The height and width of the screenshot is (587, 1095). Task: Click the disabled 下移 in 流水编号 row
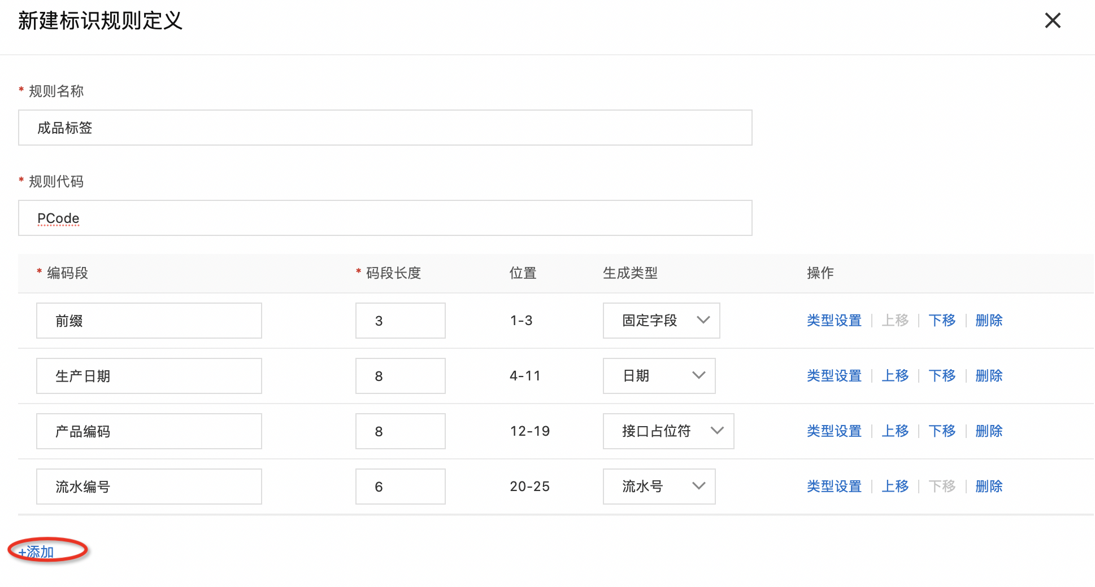pos(942,487)
